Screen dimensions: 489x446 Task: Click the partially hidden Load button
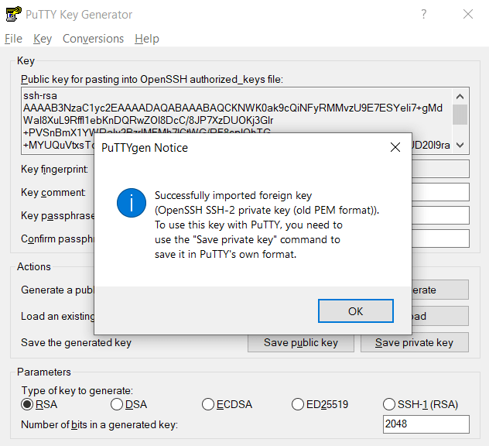[x=440, y=316]
